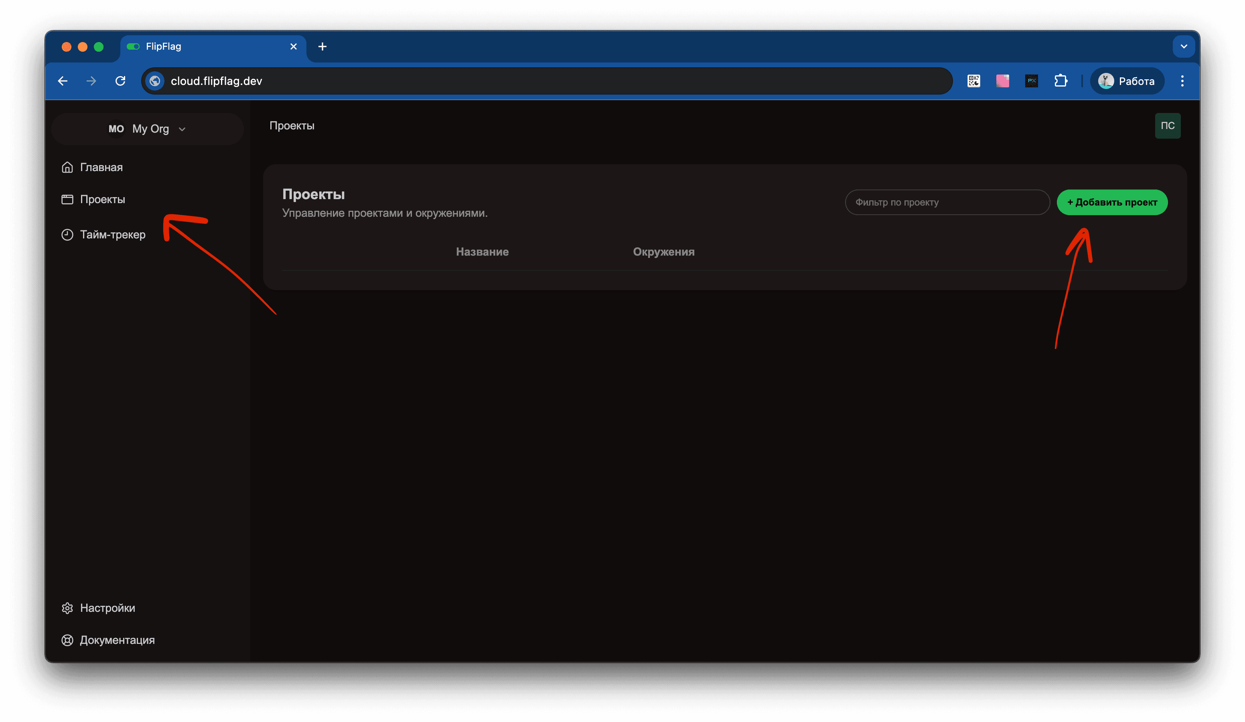Open Проекты via the folder icon in sidebar

67,200
